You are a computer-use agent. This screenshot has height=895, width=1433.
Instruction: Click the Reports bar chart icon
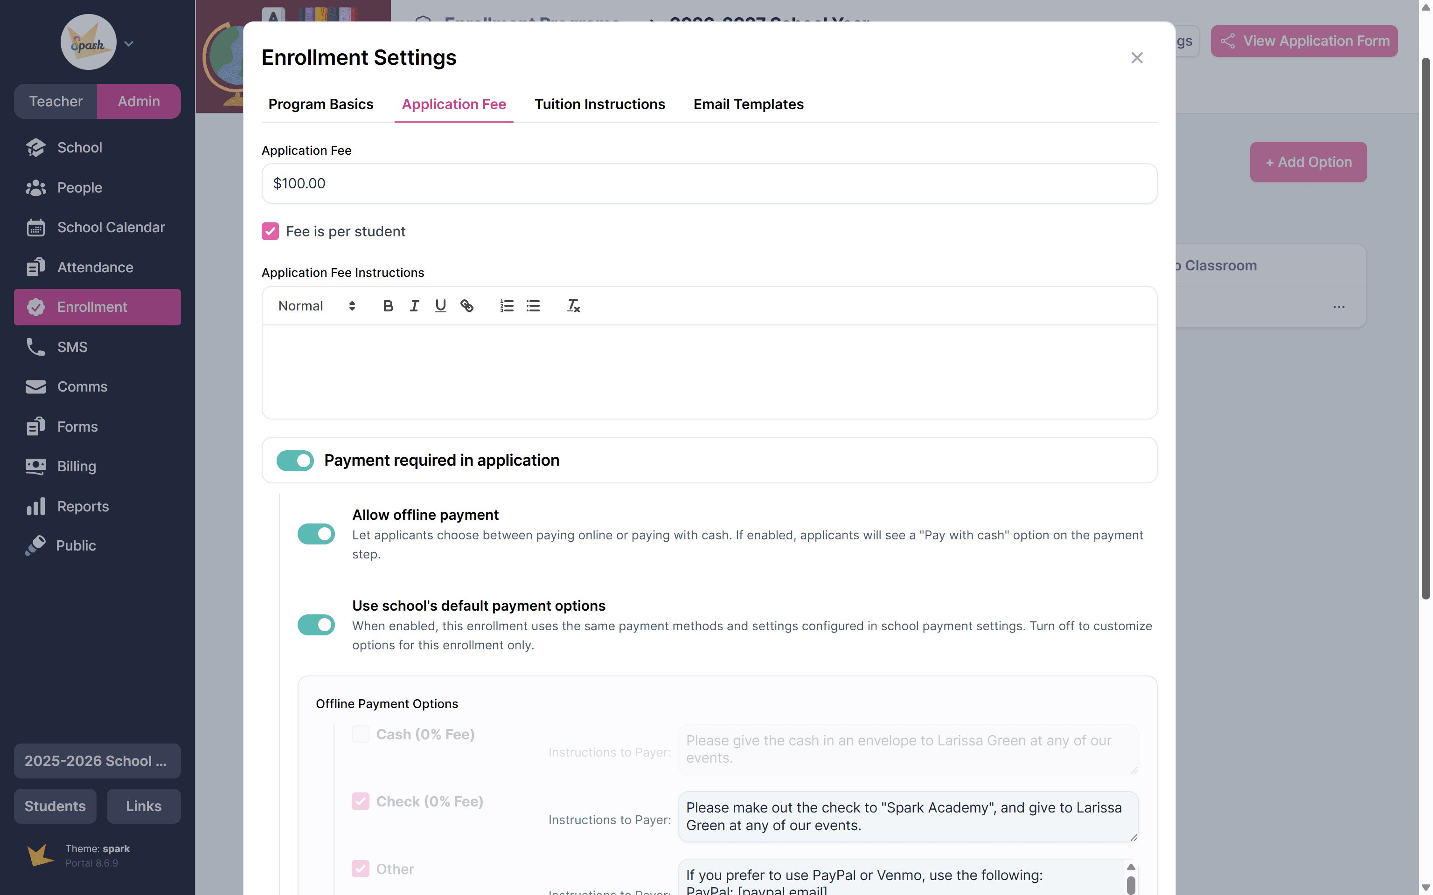pyautogui.click(x=35, y=506)
